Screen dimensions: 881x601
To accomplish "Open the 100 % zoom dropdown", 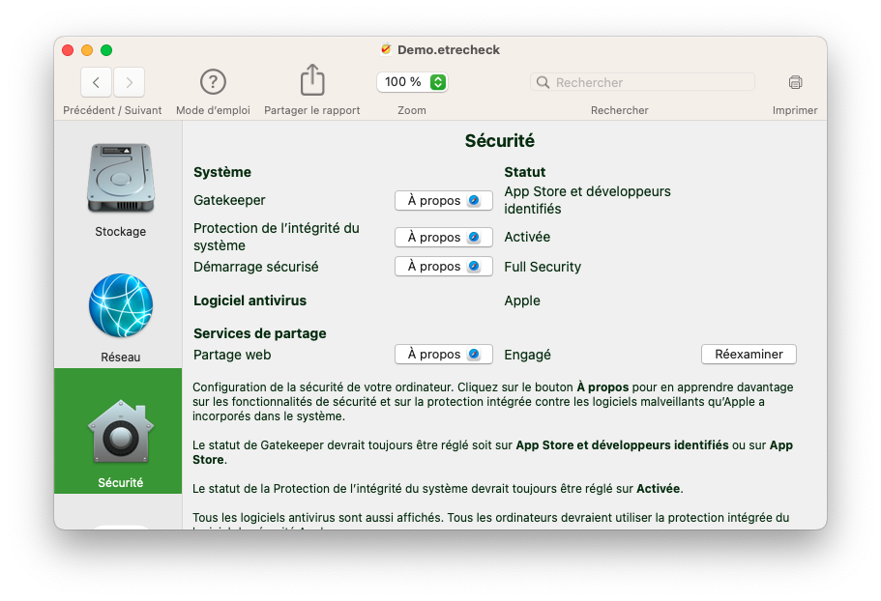I will click(412, 82).
